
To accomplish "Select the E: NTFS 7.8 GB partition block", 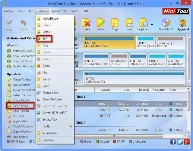I will pos(138,60).
